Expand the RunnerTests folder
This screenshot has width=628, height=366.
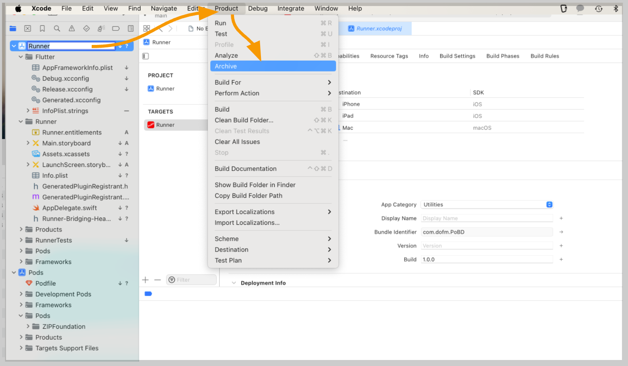(x=21, y=240)
